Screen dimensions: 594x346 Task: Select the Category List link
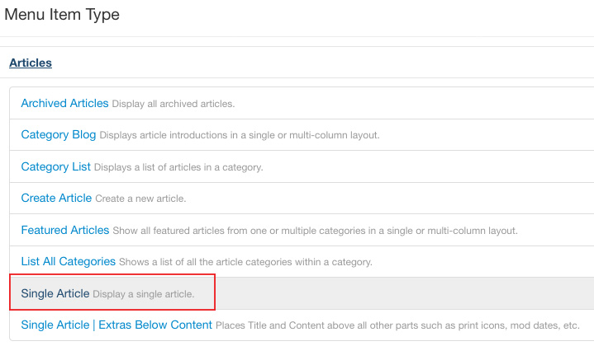pyautogui.click(x=55, y=166)
